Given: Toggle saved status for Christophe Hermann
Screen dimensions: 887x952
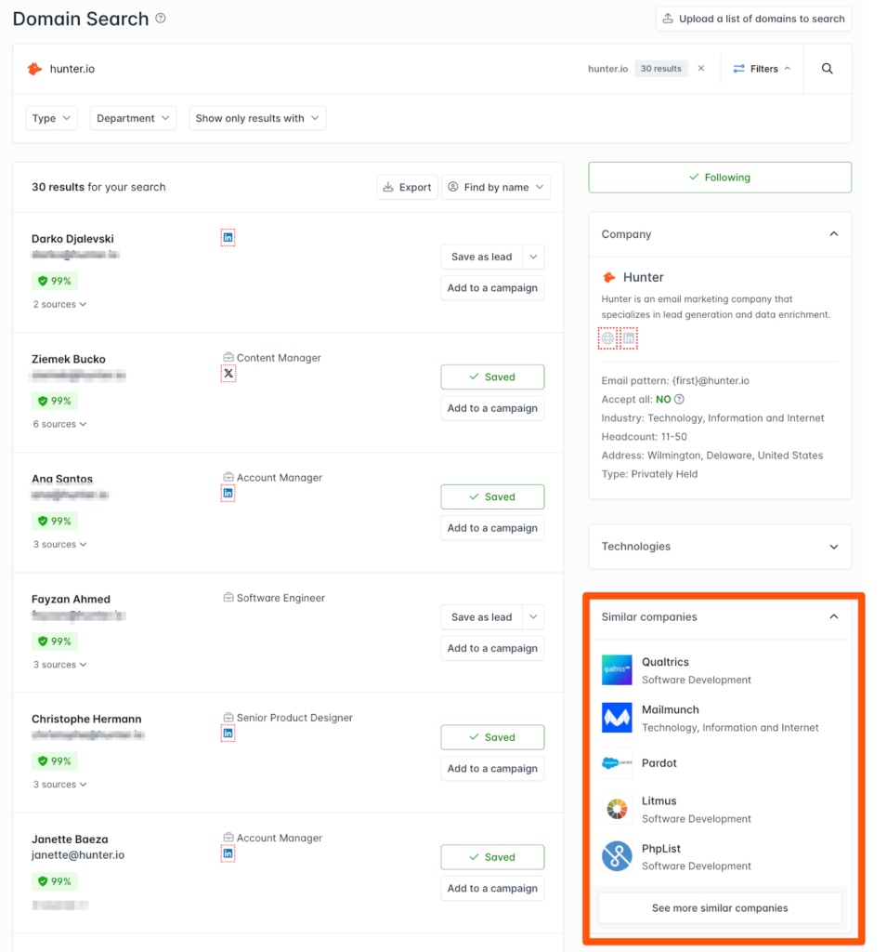Looking at the screenshot, I should (x=492, y=736).
